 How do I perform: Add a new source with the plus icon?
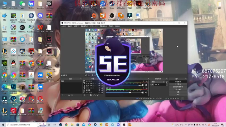pyautogui.click(x=84, y=95)
